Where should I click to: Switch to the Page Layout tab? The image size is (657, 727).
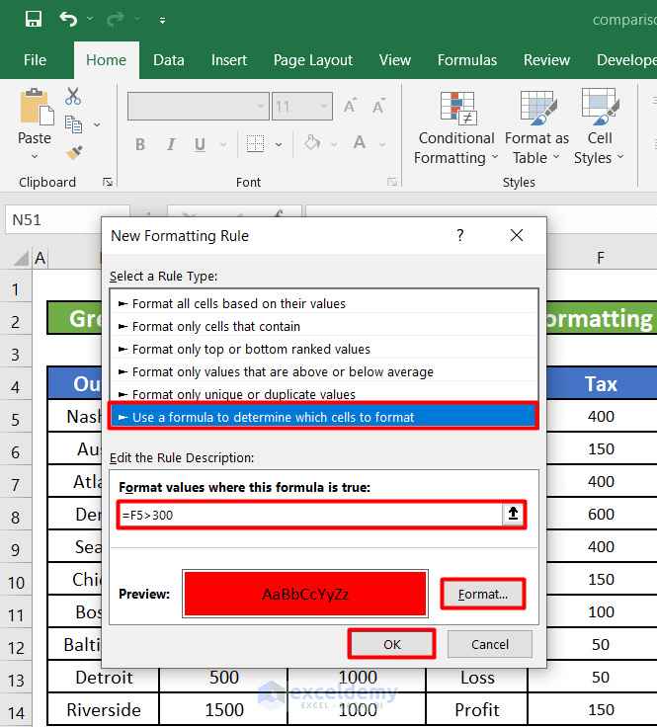pos(313,60)
